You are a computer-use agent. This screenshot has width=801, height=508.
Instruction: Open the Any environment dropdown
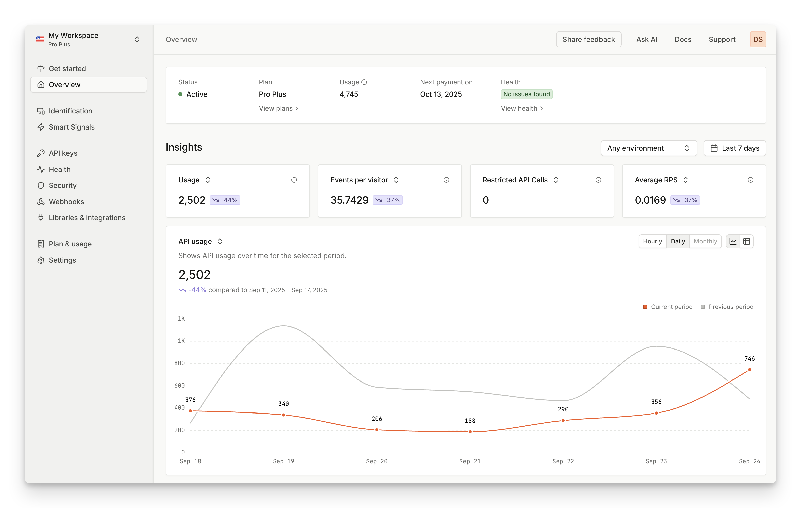pyautogui.click(x=648, y=148)
